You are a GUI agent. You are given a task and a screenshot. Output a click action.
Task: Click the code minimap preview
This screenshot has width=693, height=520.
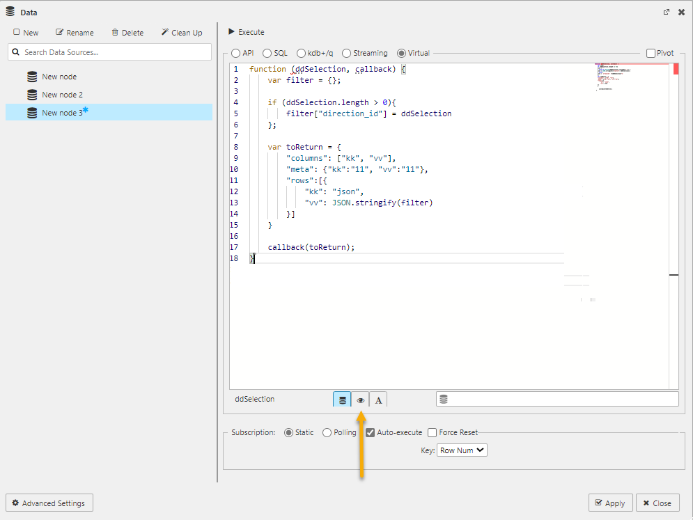pyautogui.click(x=614, y=77)
